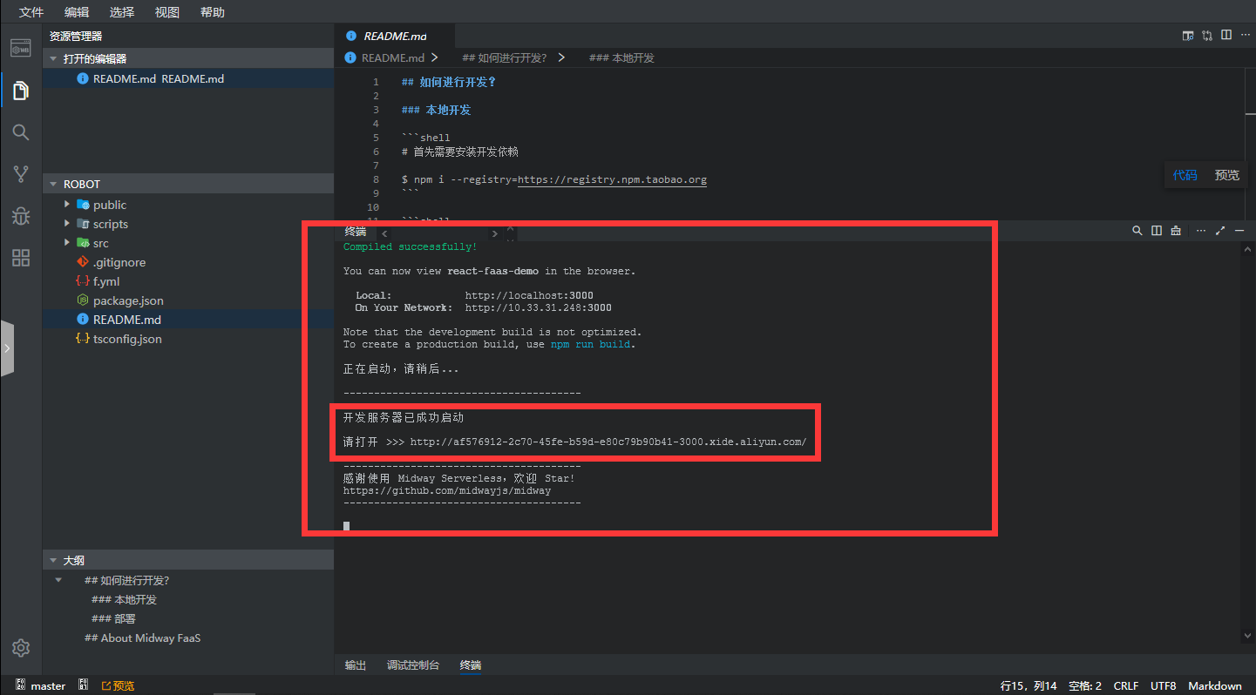Image resolution: width=1256 pixels, height=695 pixels.
Task: Click the status bar icon right of master
Action: click(x=84, y=685)
